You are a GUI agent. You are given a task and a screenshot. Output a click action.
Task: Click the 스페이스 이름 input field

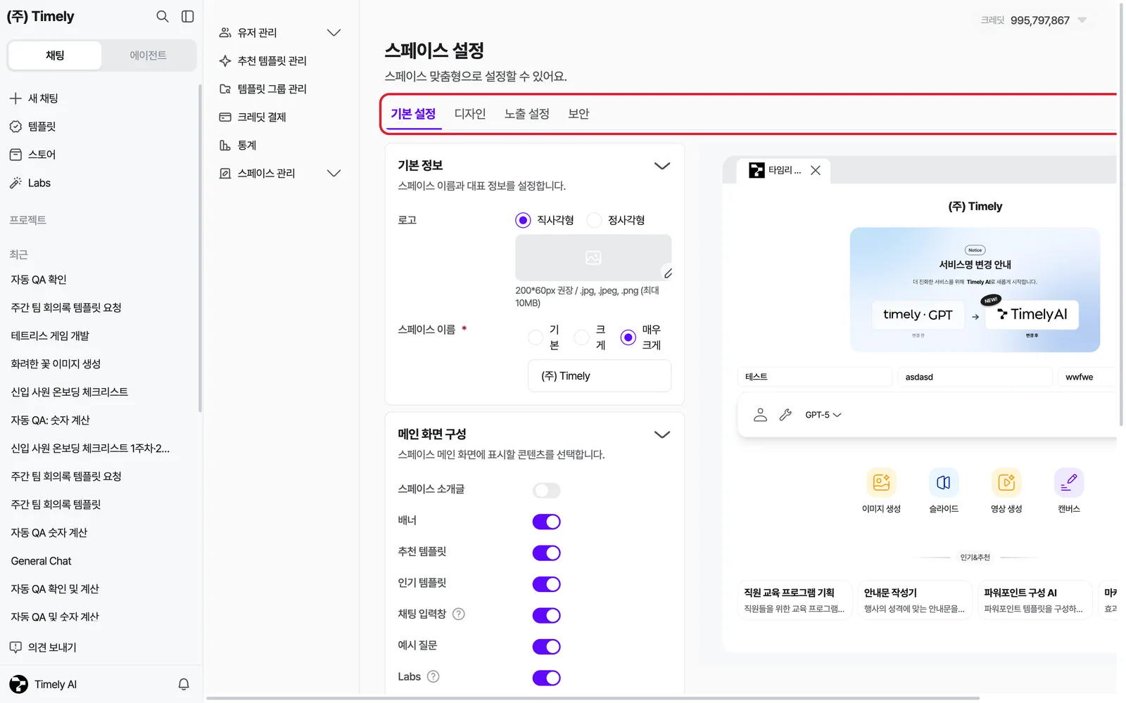click(600, 376)
